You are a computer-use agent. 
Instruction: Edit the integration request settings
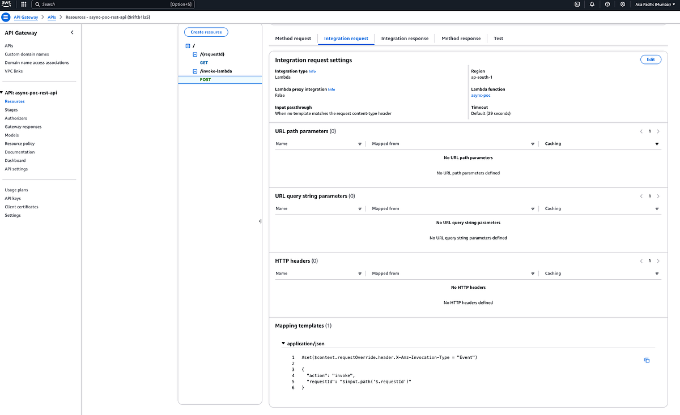[650, 59]
